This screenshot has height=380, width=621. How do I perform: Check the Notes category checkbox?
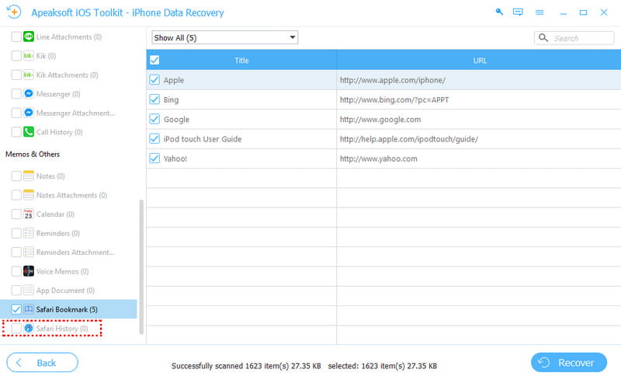pos(16,176)
